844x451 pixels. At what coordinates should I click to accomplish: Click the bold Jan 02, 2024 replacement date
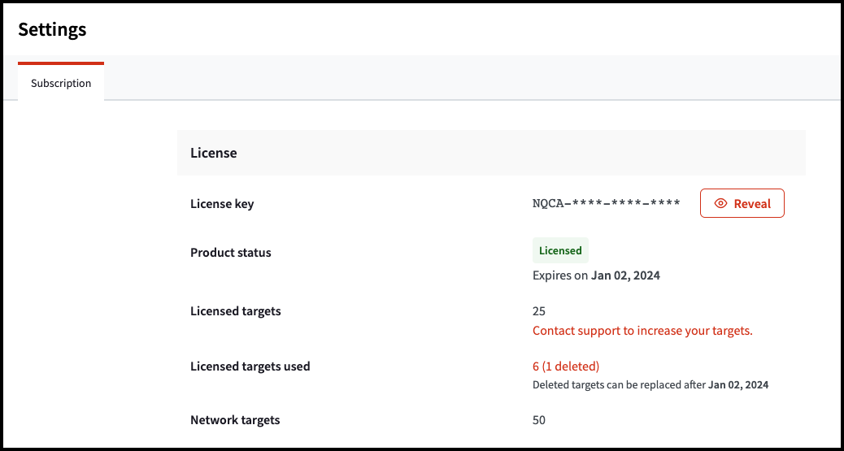(738, 385)
